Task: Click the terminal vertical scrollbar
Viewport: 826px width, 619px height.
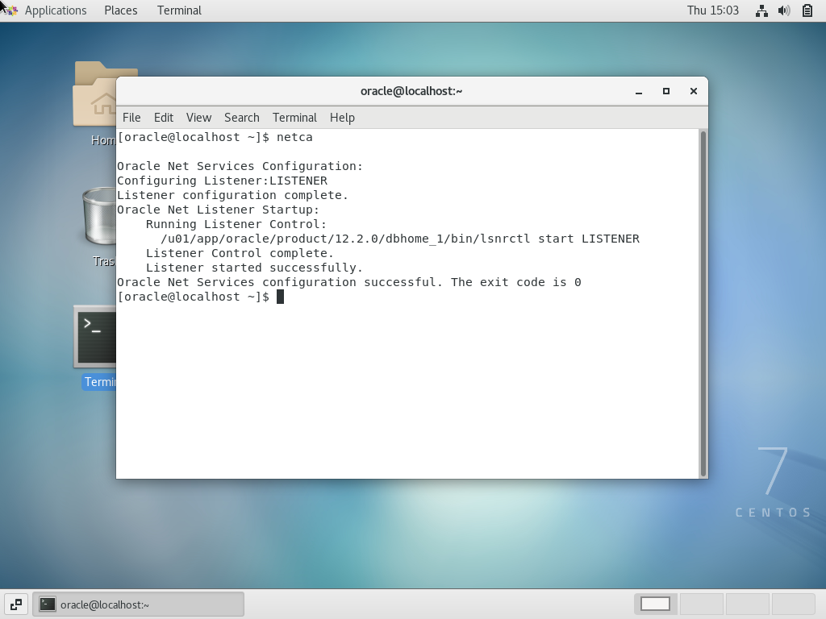Action: point(703,304)
